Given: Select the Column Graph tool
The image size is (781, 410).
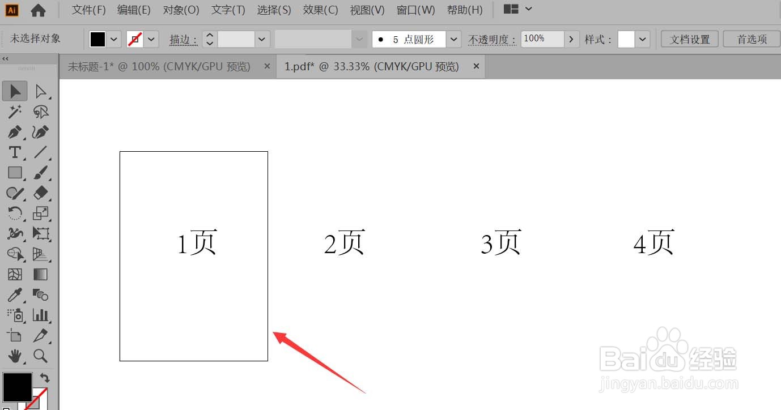Looking at the screenshot, I should (41, 315).
